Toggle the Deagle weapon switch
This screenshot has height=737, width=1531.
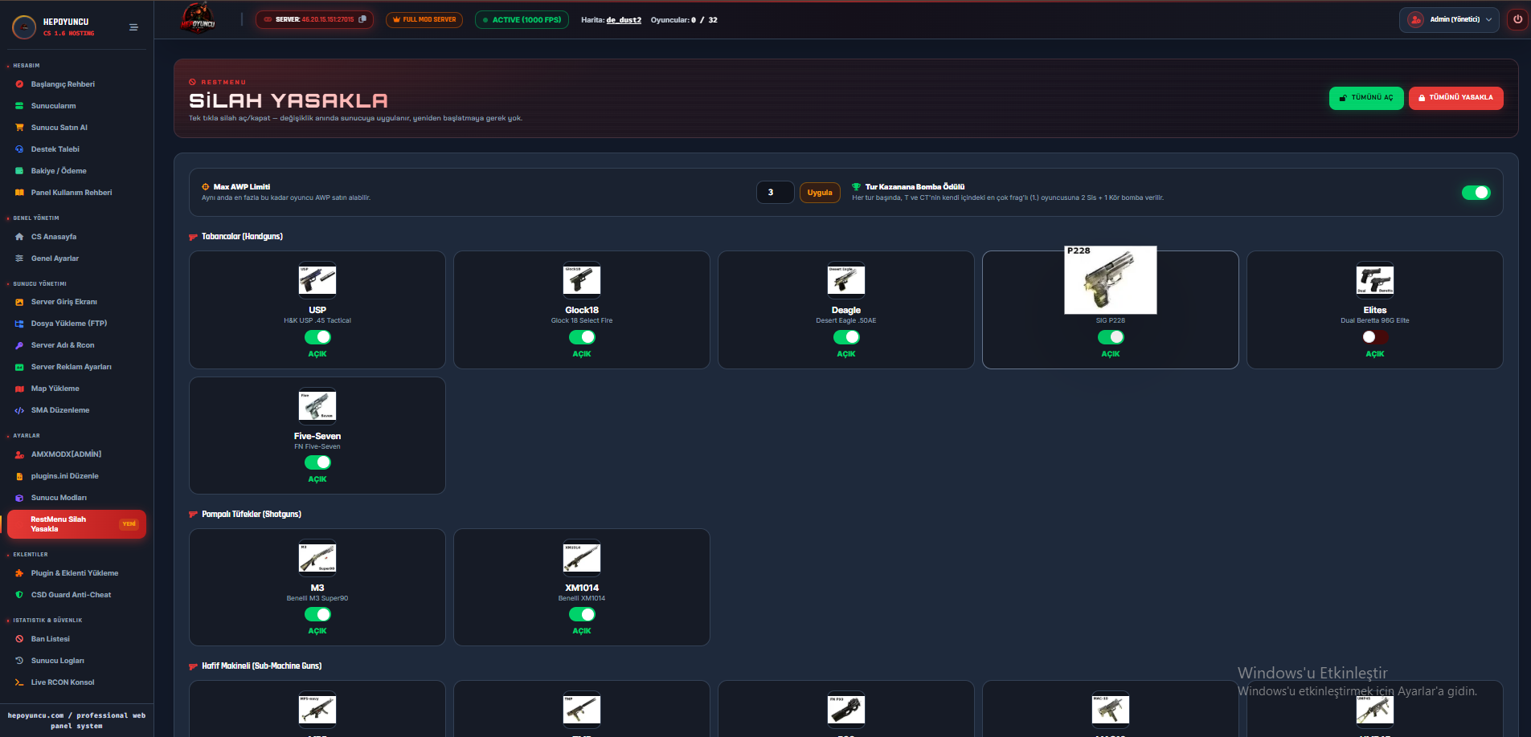point(846,337)
